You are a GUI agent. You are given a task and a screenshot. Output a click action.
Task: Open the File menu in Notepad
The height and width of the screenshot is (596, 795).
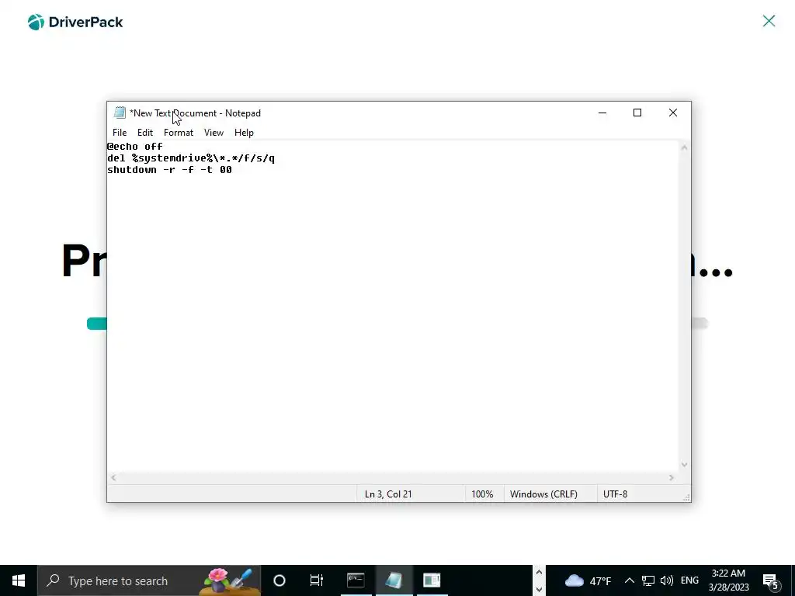pos(120,132)
